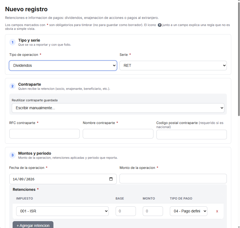Click the 'Monto de la operacion, retenciones aplicadas' subtitle
Image resolution: width=240 pixels, height=228 pixels.
pyautogui.click(x=68, y=158)
